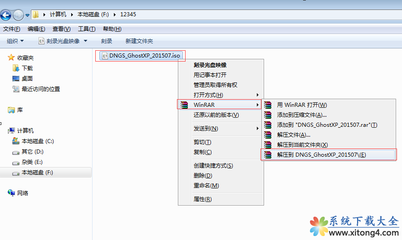Choose 重命名(M) in the context menu

[x=206, y=186]
